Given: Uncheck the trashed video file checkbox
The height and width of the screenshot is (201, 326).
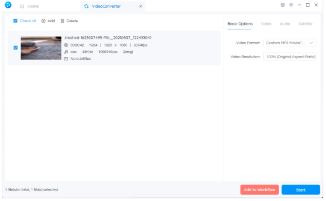Looking at the screenshot, I should pos(16,48).
